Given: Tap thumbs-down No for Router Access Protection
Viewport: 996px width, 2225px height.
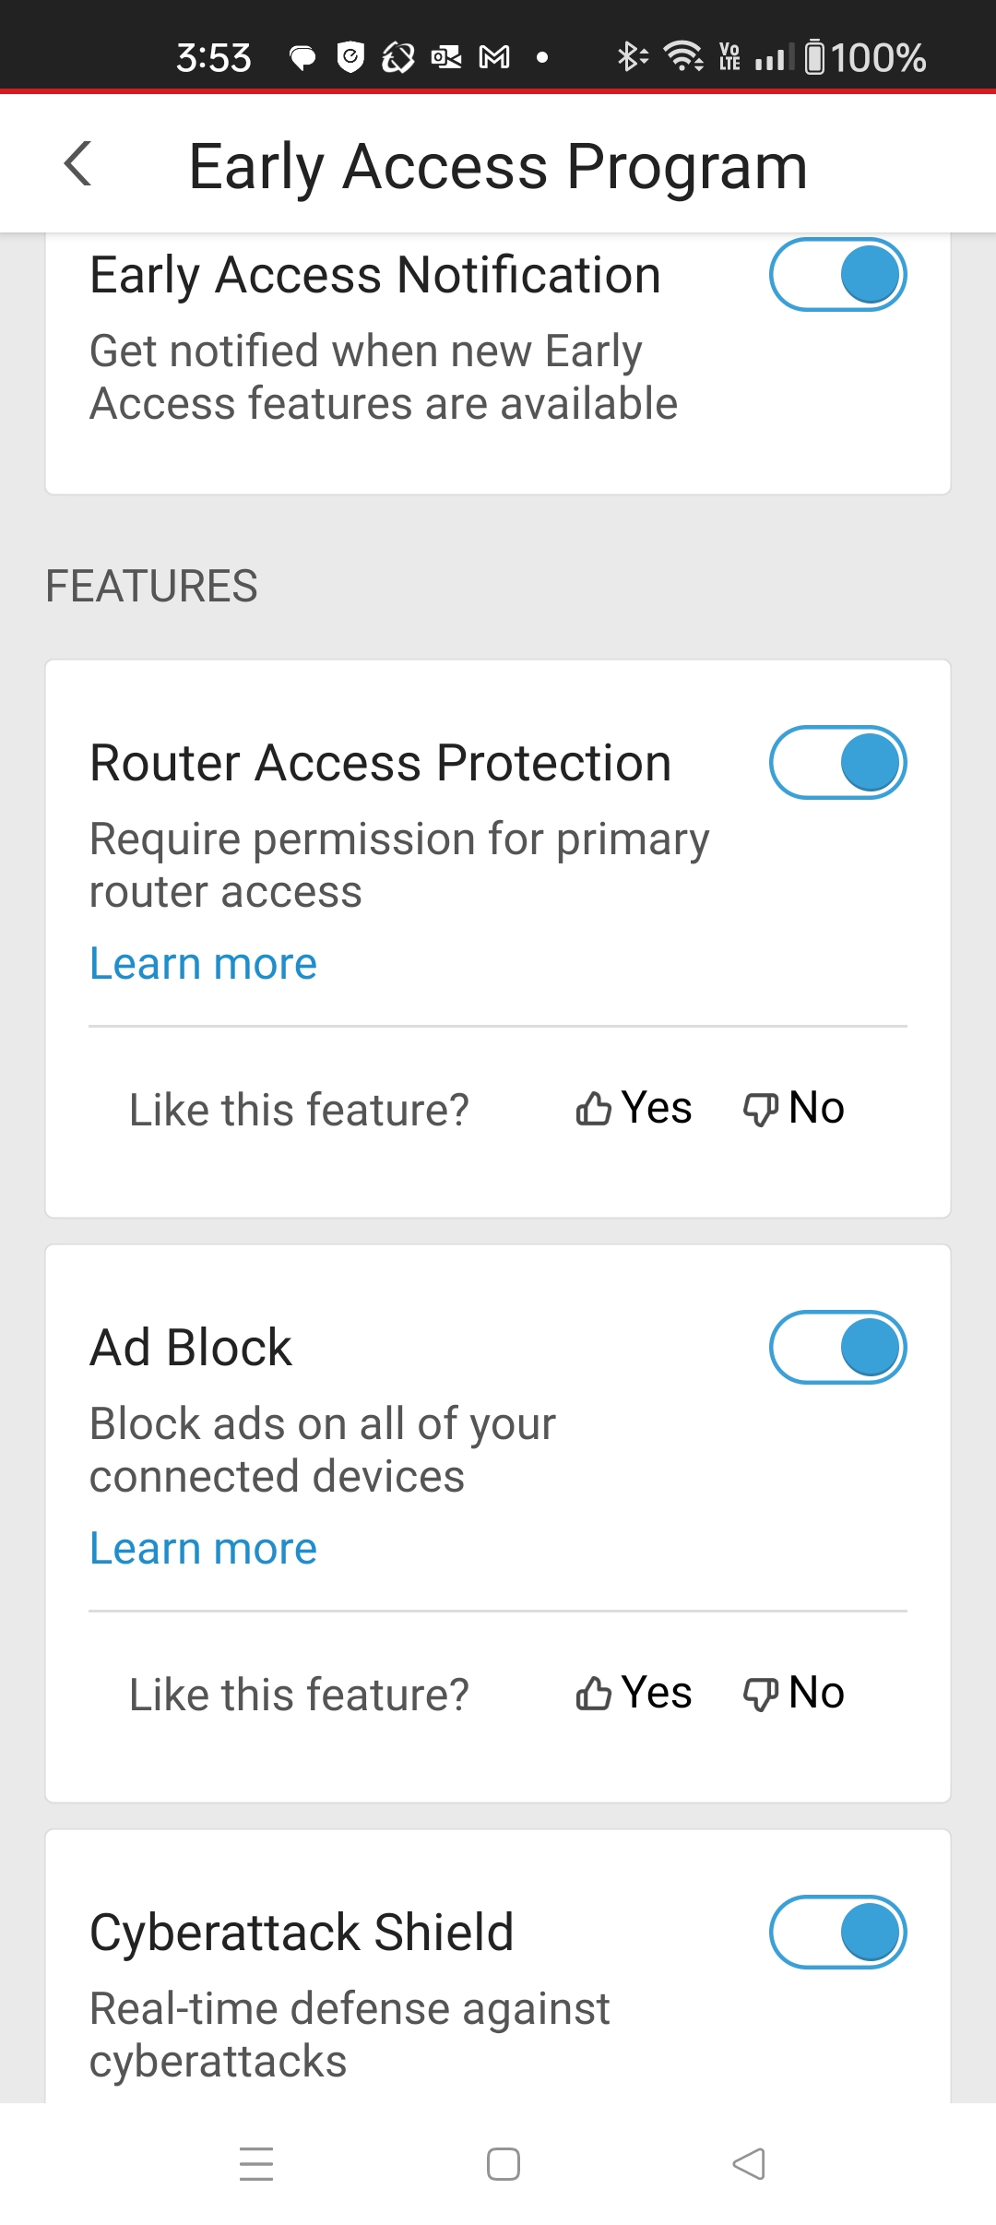Looking at the screenshot, I should [794, 1108].
